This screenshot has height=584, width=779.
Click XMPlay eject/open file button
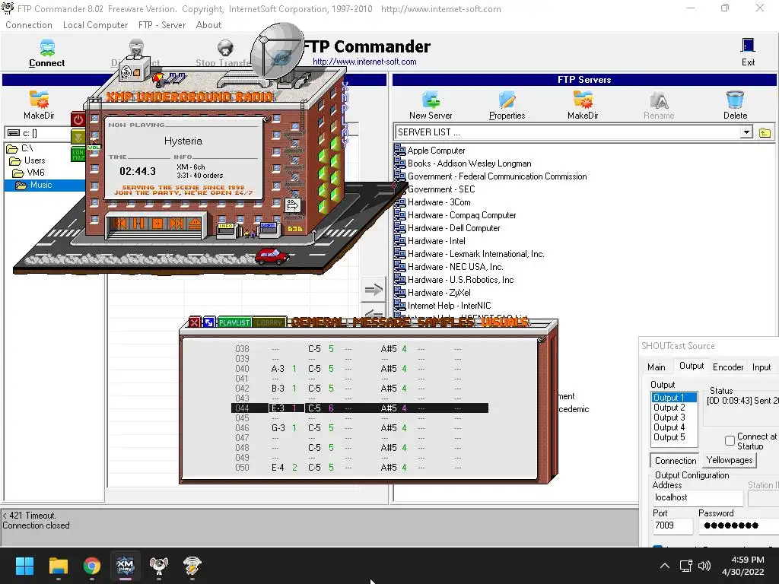195,224
